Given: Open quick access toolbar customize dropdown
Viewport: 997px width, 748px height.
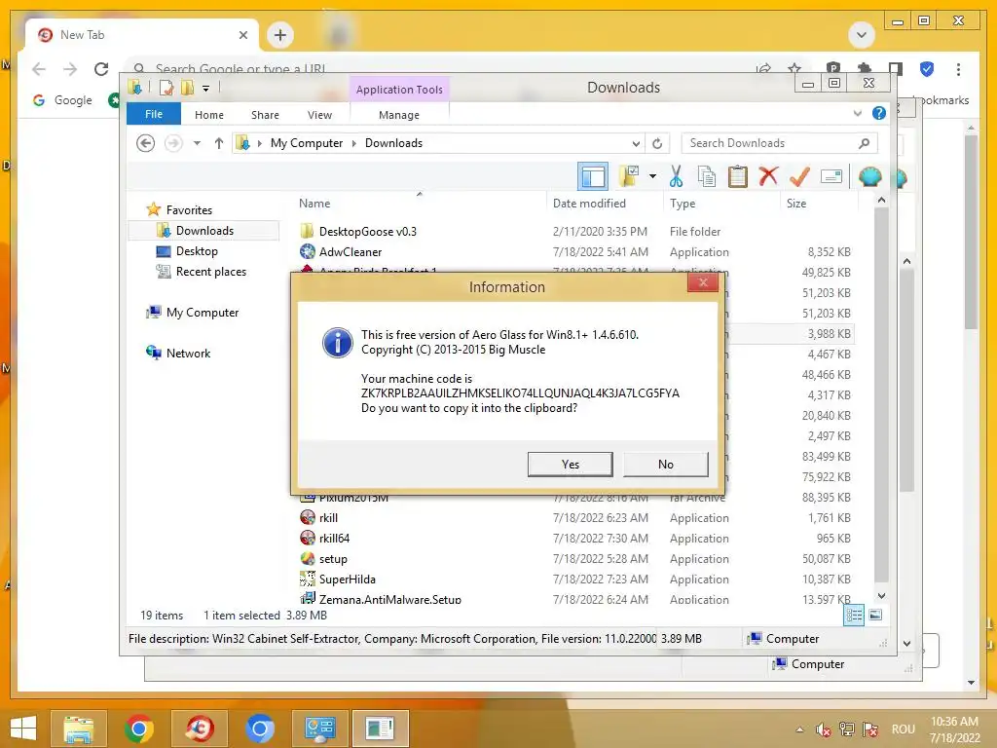Looking at the screenshot, I should pyautogui.click(x=206, y=89).
